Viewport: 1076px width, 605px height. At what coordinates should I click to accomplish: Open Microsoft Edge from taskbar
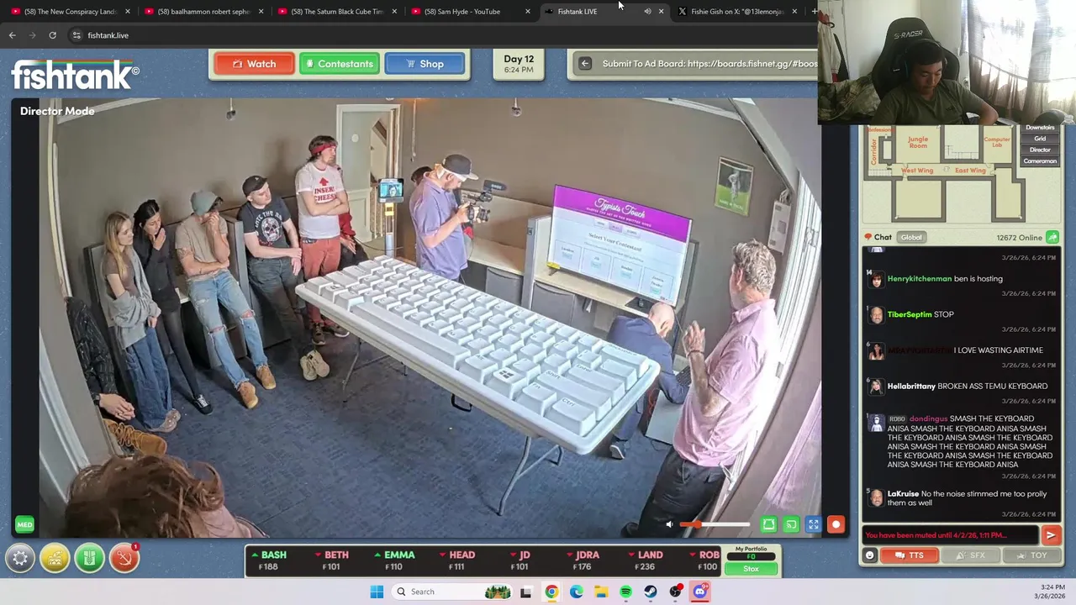click(x=576, y=592)
